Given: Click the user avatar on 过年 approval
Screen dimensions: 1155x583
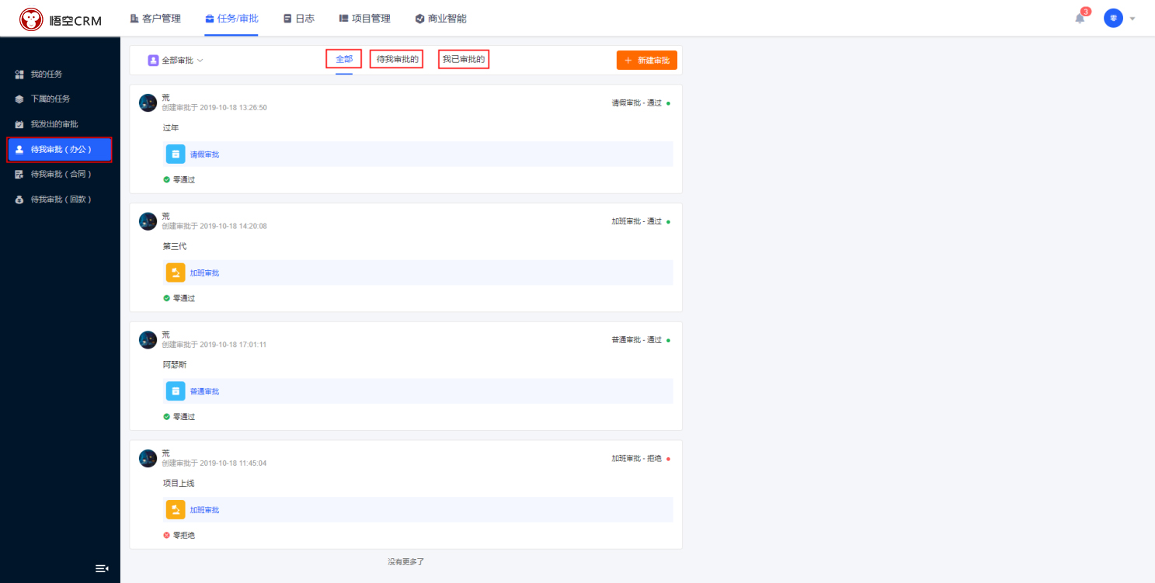Looking at the screenshot, I should (148, 102).
